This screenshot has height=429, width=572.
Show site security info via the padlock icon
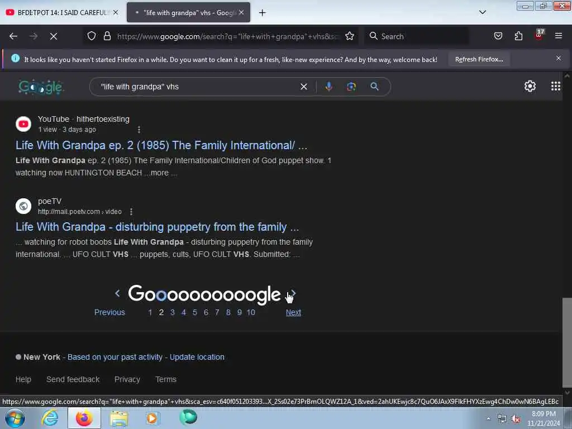coord(107,36)
